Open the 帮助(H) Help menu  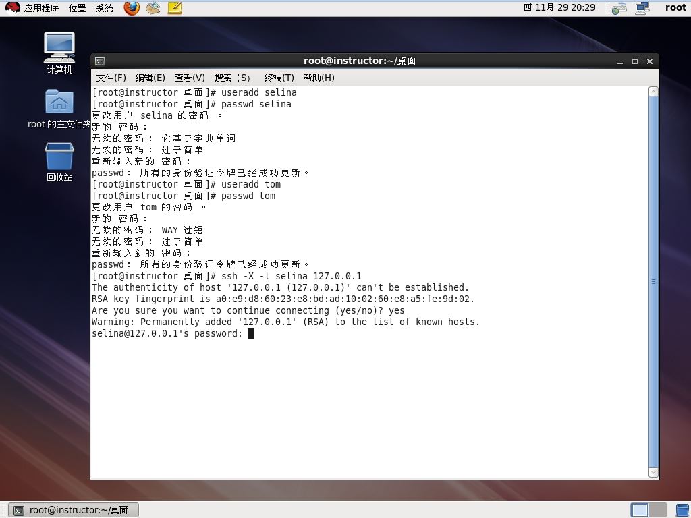tap(319, 78)
